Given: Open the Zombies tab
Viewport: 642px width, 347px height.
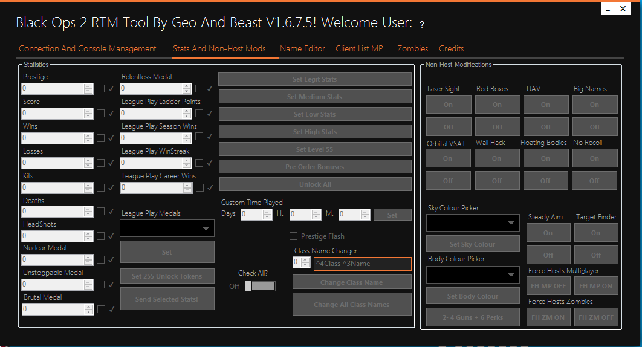Looking at the screenshot, I should coord(412,49).
